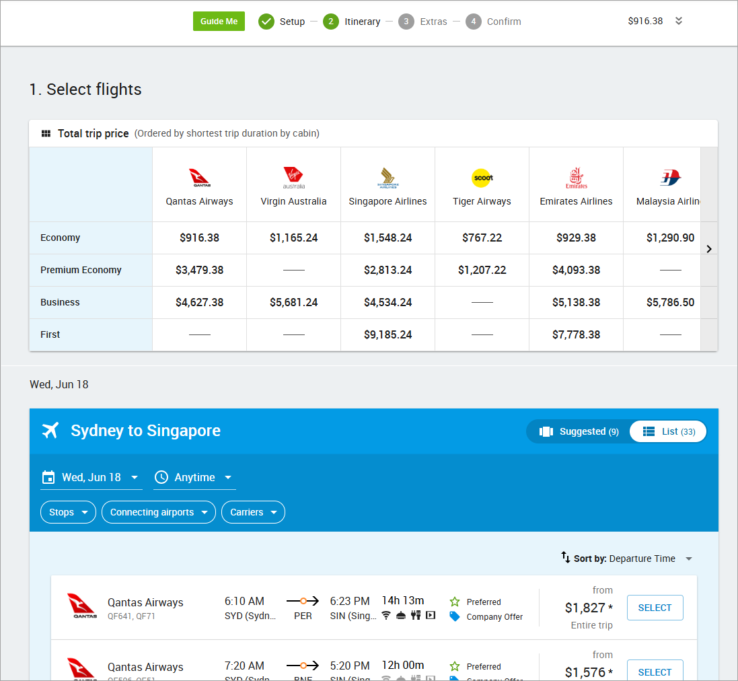Viewport: 738px width, 681px height.
Task: Select Malaysia Airlines Business $5,786.50
Action: click(670, 303)
